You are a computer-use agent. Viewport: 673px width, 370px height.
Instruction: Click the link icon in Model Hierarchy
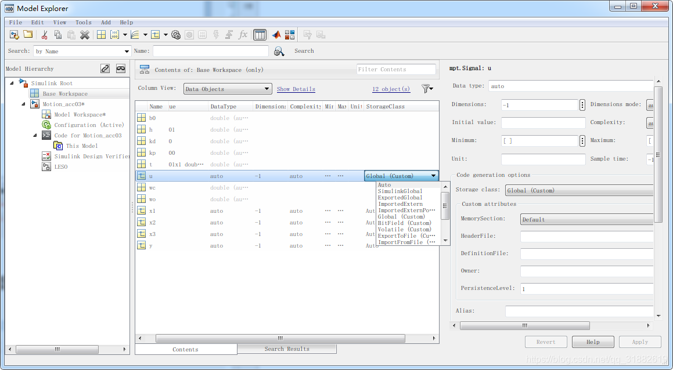[x=105, y=68]
